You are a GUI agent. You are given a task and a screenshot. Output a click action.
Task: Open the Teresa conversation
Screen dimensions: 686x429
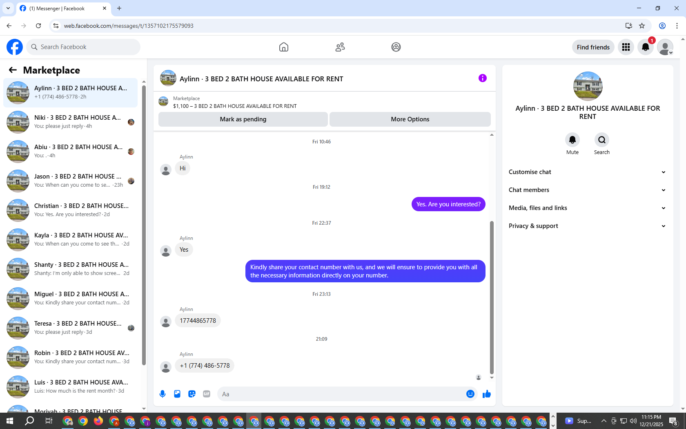[70, 328]
